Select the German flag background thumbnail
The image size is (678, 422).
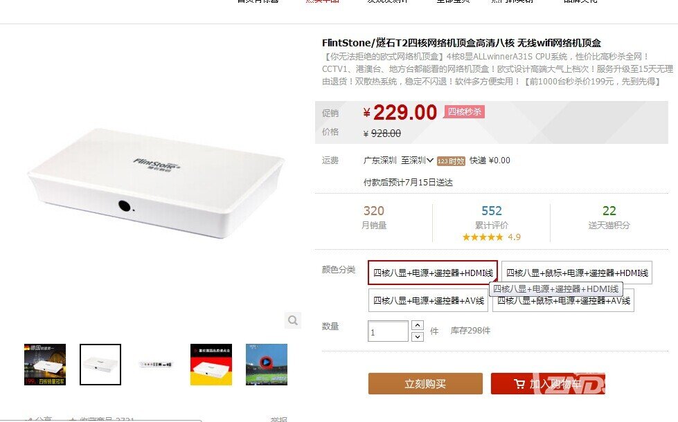pos(211,365)
